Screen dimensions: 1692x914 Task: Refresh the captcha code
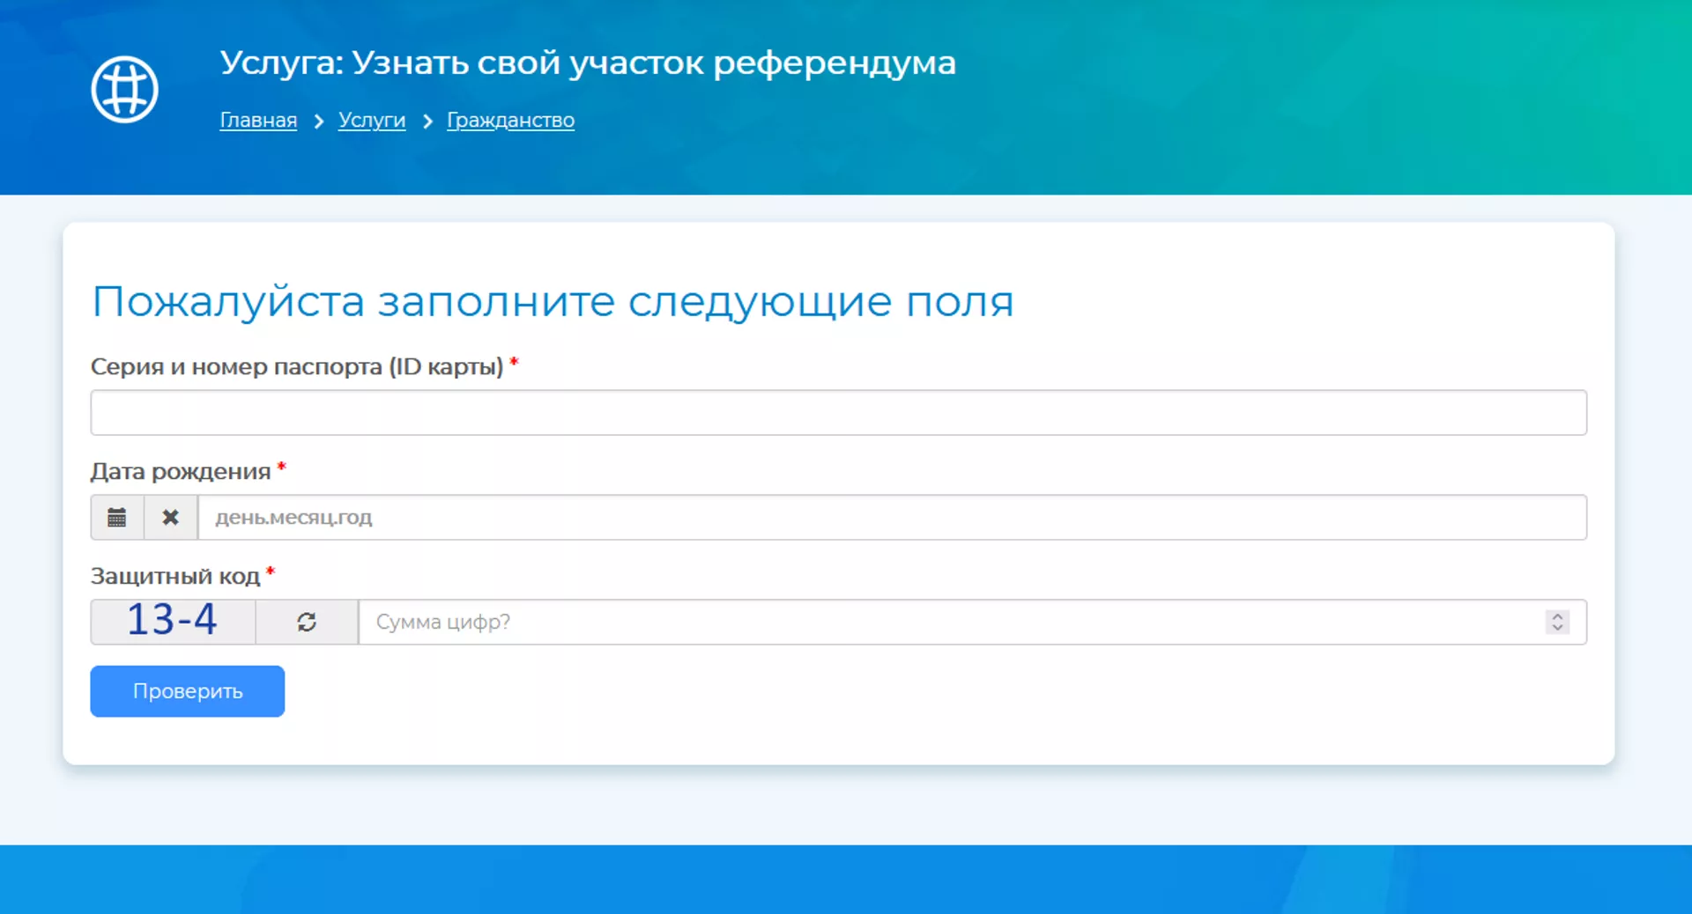[x=307, y=622]
